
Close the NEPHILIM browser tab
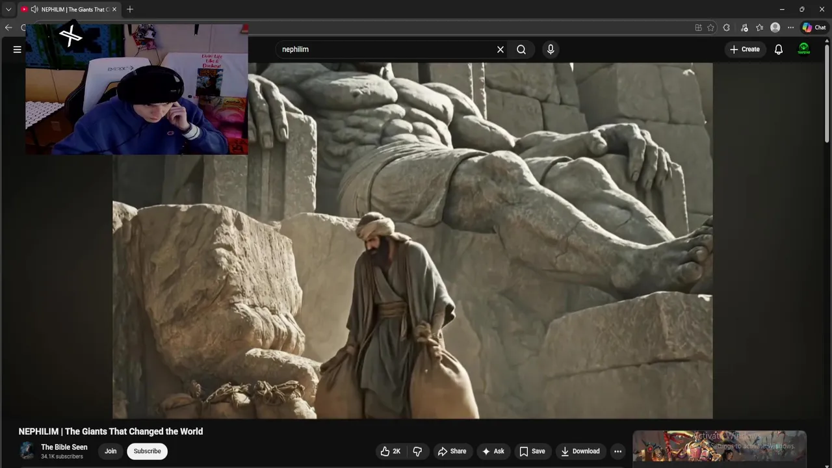[x=114, y=9]
